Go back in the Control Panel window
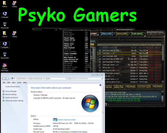167x133 pixels. 4,78
